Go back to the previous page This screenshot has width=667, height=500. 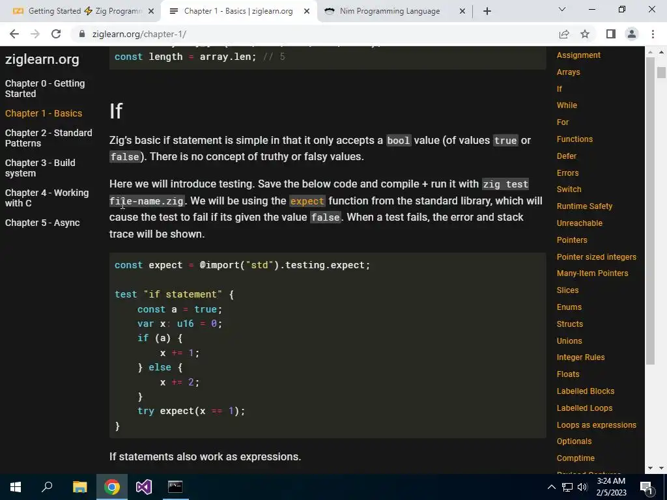click(14, 34)
